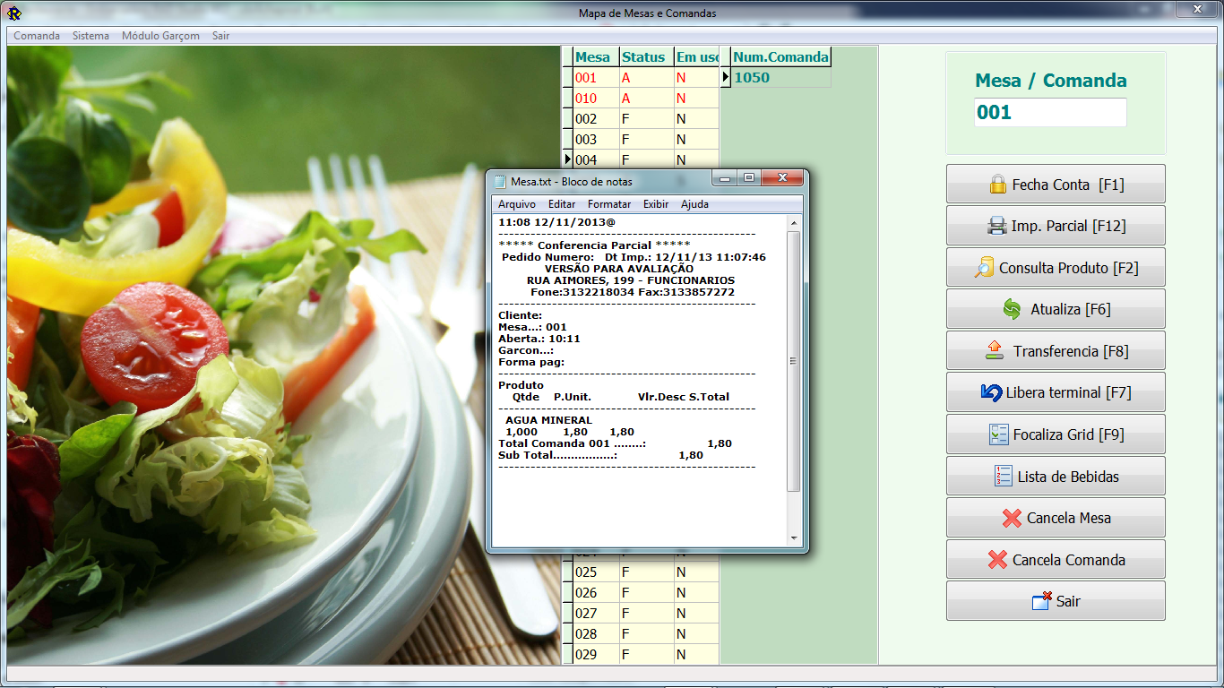Click the Em uso column header
Viewport: 1224px width, 688px height.
tap(697, 57)
